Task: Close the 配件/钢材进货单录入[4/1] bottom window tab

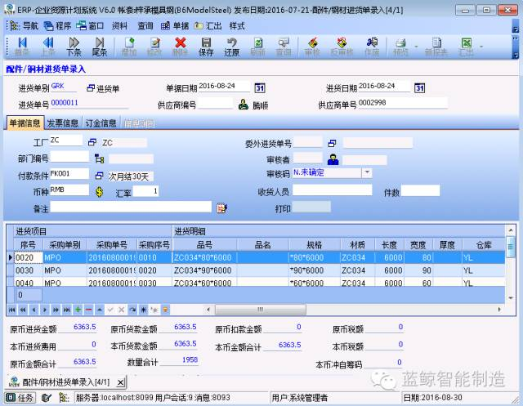Action: point(122,382)
